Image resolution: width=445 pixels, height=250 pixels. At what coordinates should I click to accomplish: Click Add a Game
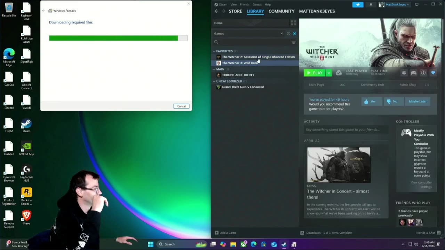click(225, 233)
